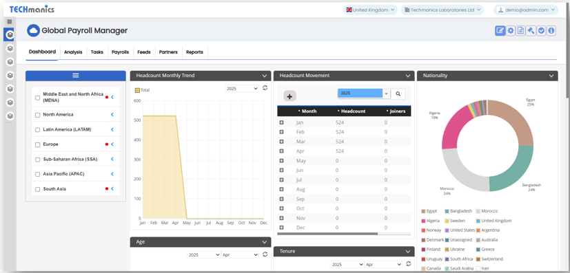
Task: Open the United Kingdom country dropdown
Action: pos(370,10)
